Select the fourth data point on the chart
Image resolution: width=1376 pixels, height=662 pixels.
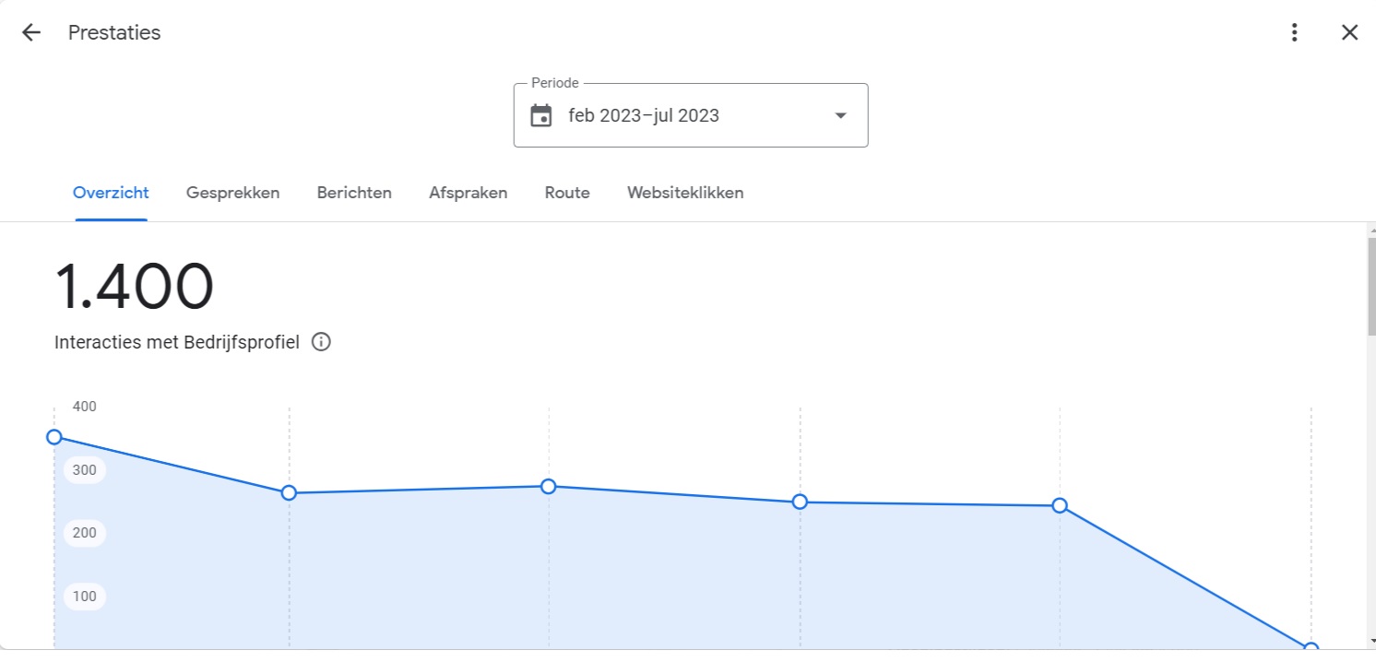coord(800,502)
